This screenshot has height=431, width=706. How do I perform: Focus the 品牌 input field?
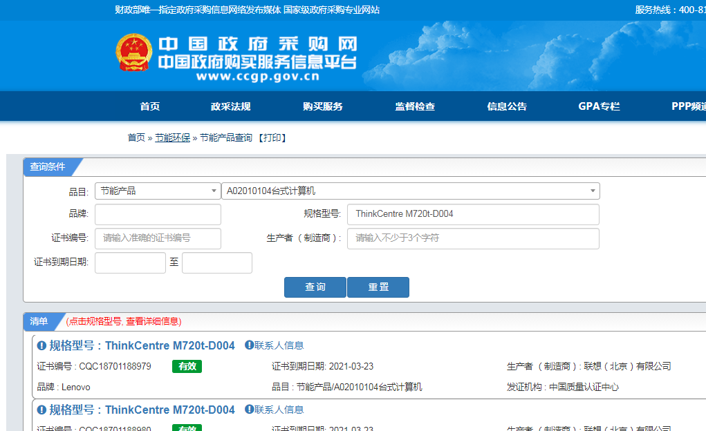(x=158, y=214)
